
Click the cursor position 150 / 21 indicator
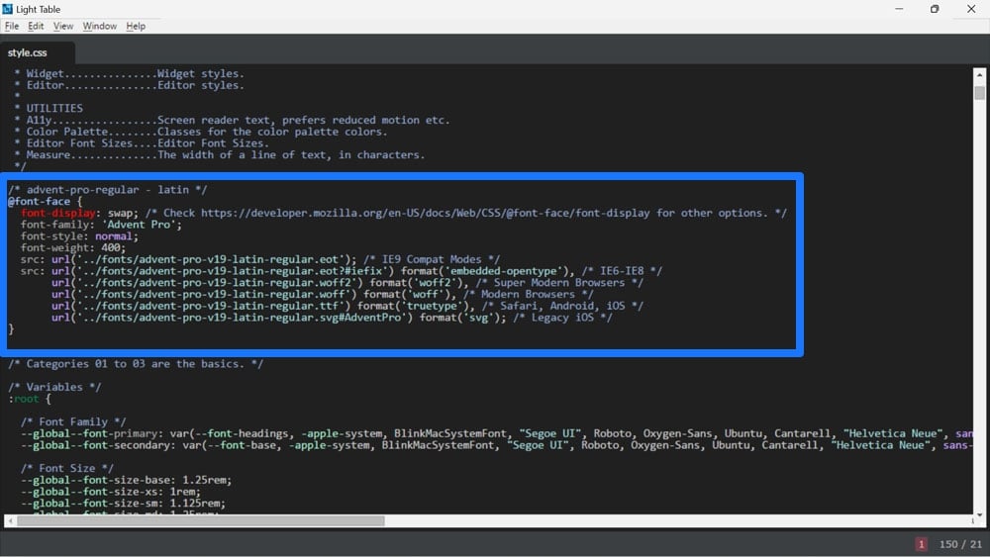coord(960,544)
